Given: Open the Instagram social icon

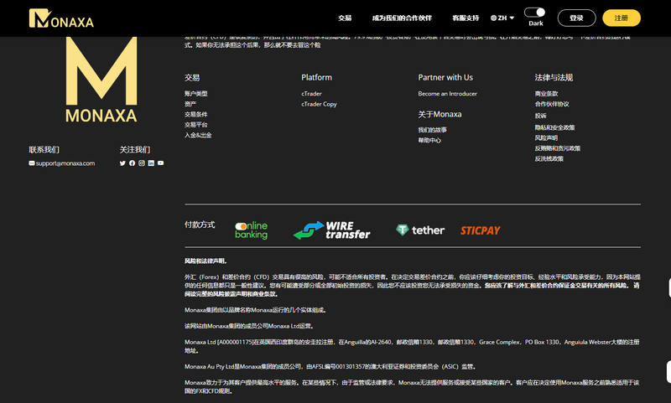Looking at the screenshot, I should click(x=142, y=163).
